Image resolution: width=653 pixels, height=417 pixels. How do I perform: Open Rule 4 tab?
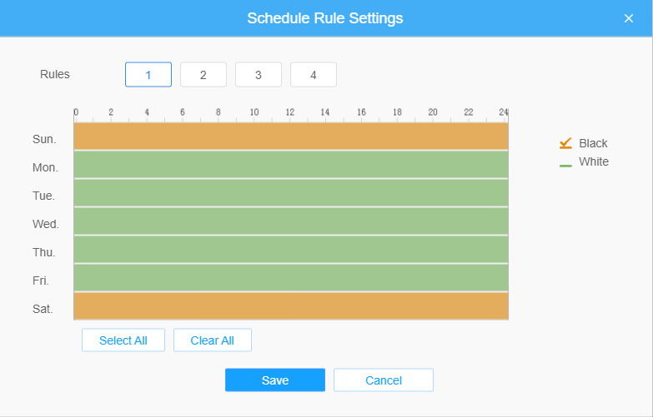tap(314, 75)
